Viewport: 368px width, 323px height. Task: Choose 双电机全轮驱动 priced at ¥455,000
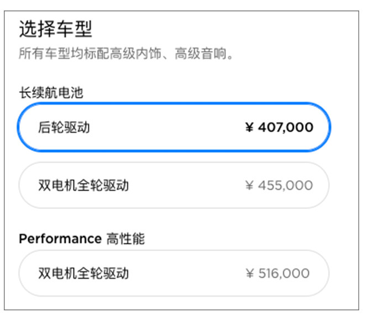(174, 185)
